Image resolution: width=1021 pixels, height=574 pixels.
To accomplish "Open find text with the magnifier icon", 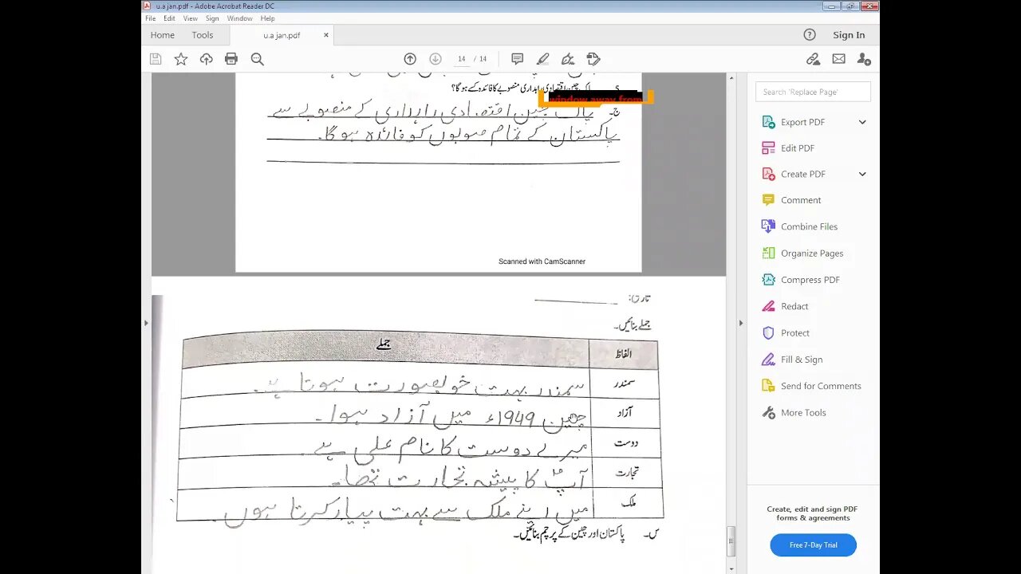I will (x=257, y=59).
